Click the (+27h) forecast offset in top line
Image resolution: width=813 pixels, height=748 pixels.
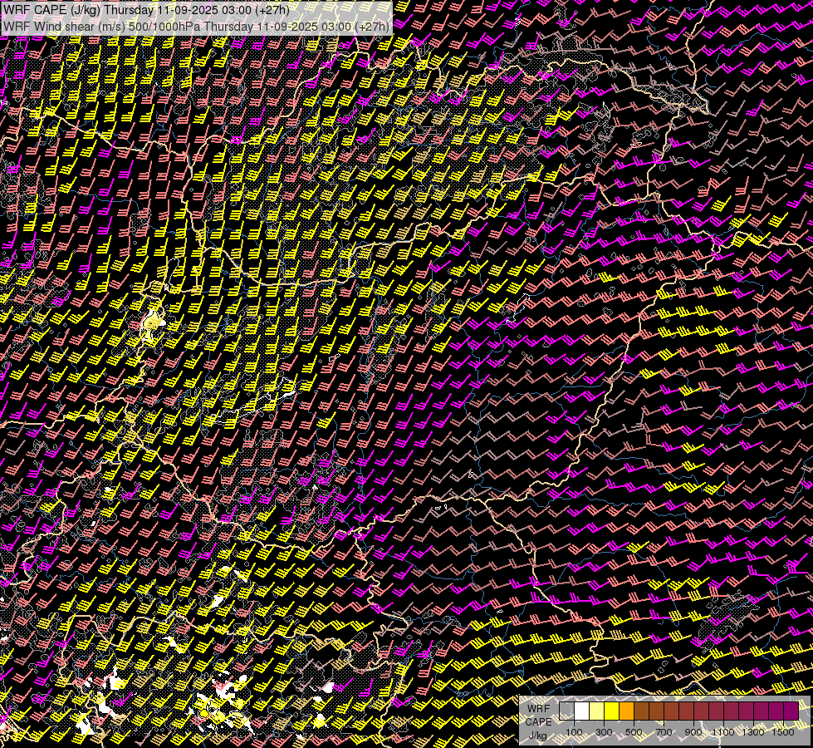271,10
